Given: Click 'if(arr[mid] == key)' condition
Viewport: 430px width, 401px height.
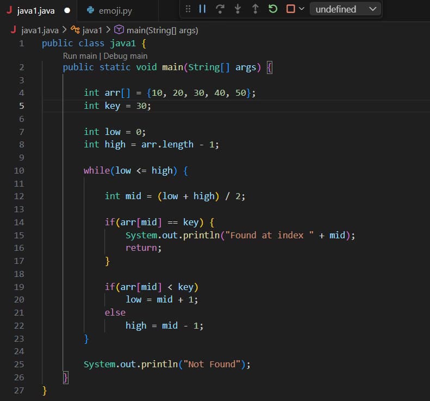Looking at the screenshot, I should click(x=154, y=223).
